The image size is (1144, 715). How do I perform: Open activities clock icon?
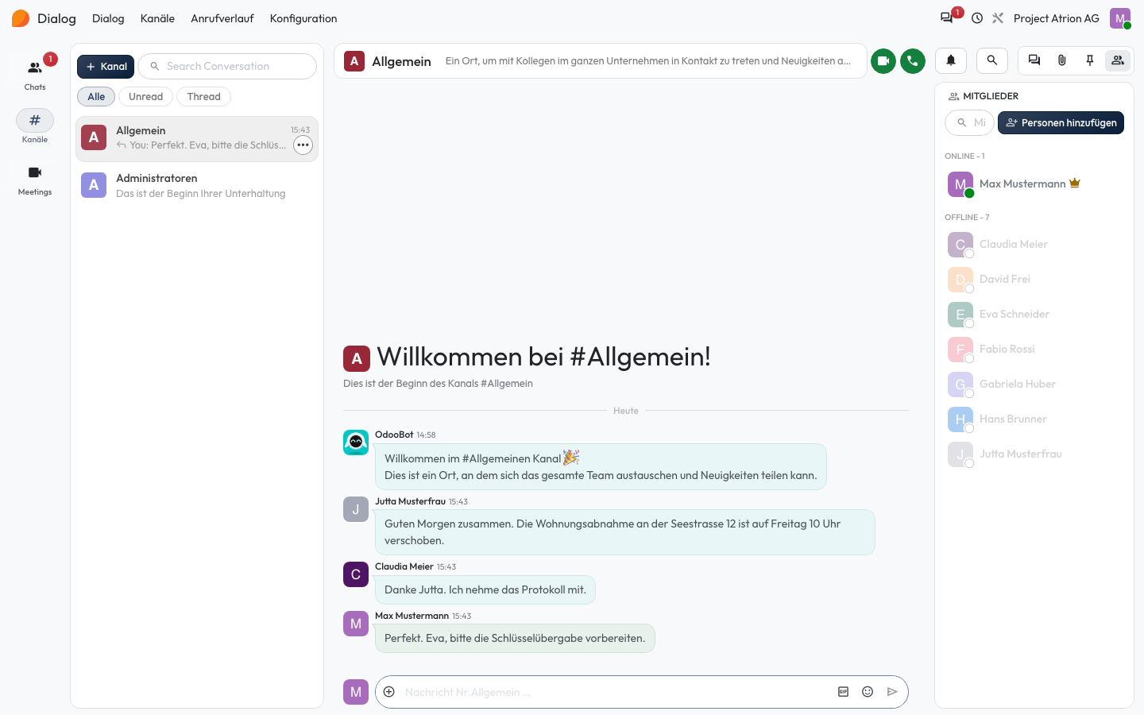pos(977,18)
